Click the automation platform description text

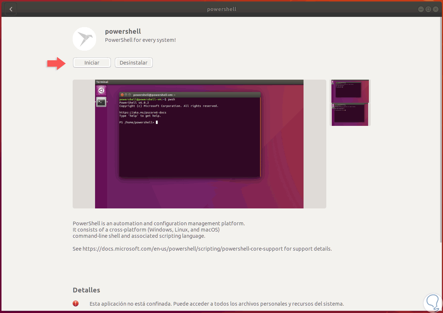[x=159, y=223]
